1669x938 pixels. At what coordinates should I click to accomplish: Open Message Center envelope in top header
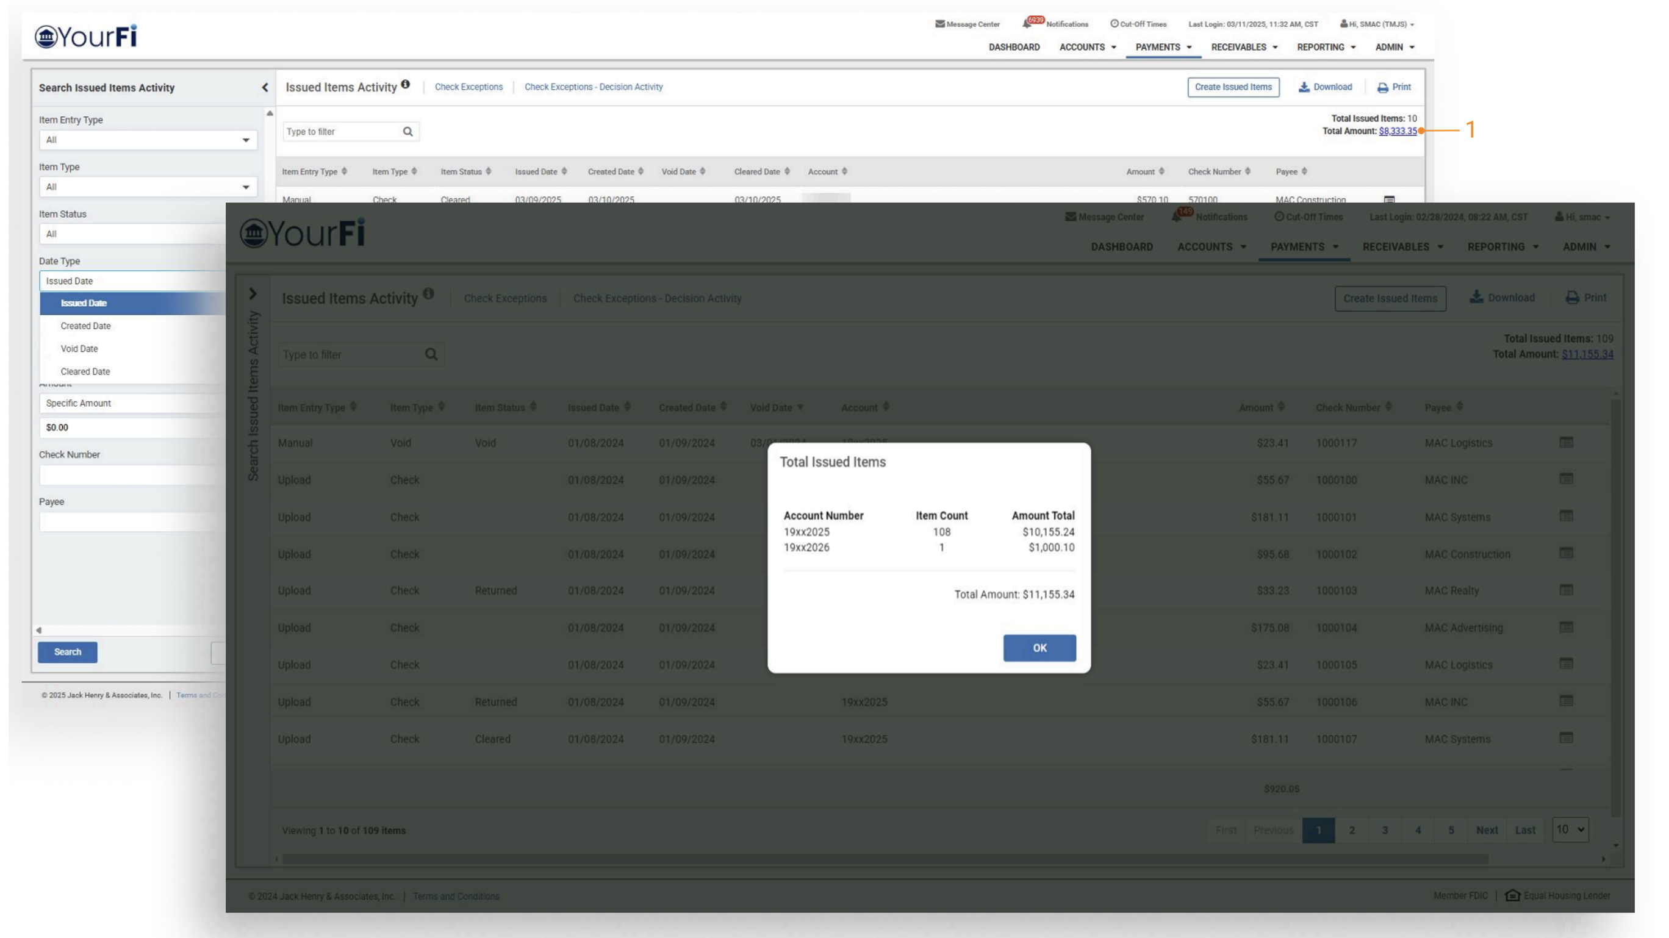coord(939,24)
